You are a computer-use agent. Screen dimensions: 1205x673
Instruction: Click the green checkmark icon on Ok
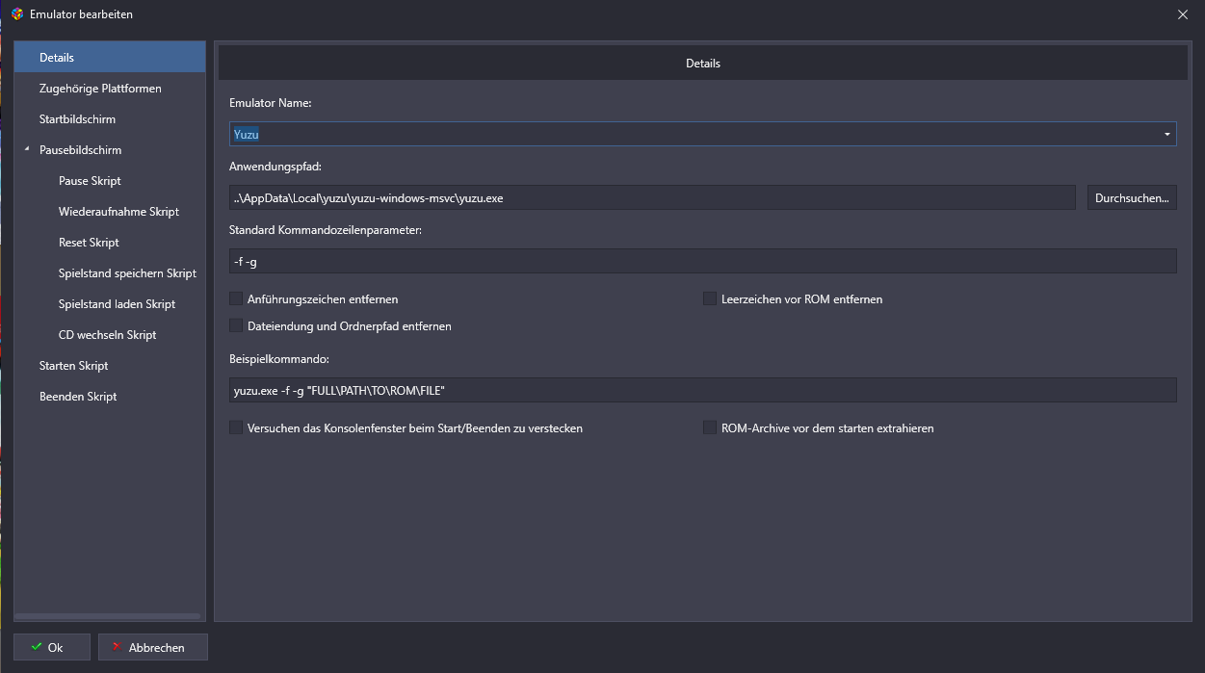point(37,647)
